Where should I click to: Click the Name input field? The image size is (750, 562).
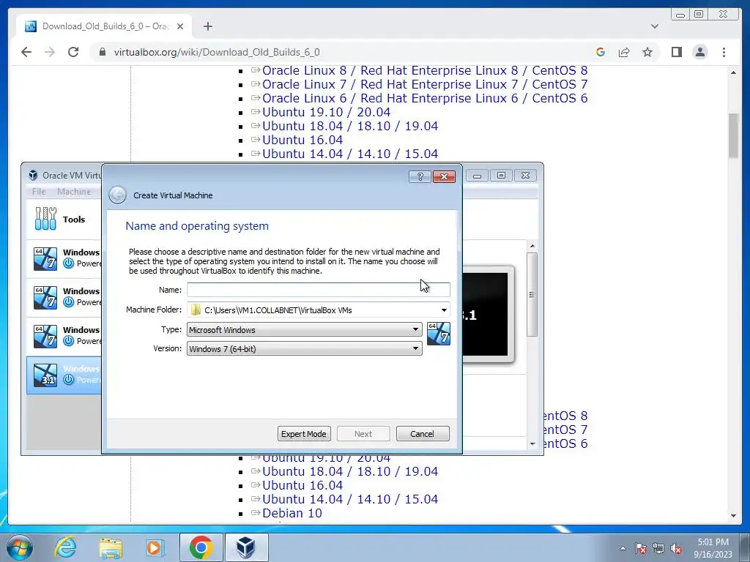pyautogui.click(x=318, y=290)
